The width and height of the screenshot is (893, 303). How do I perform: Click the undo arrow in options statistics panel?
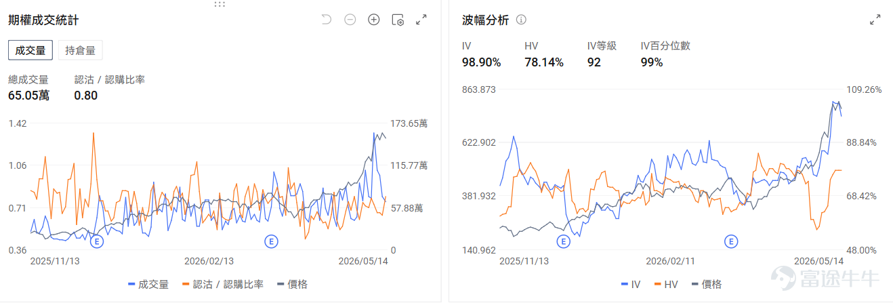tap(327, 20)
